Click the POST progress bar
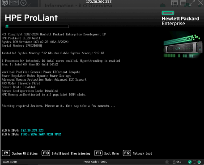Screen dimensions: 204x165 pos(37,26)
